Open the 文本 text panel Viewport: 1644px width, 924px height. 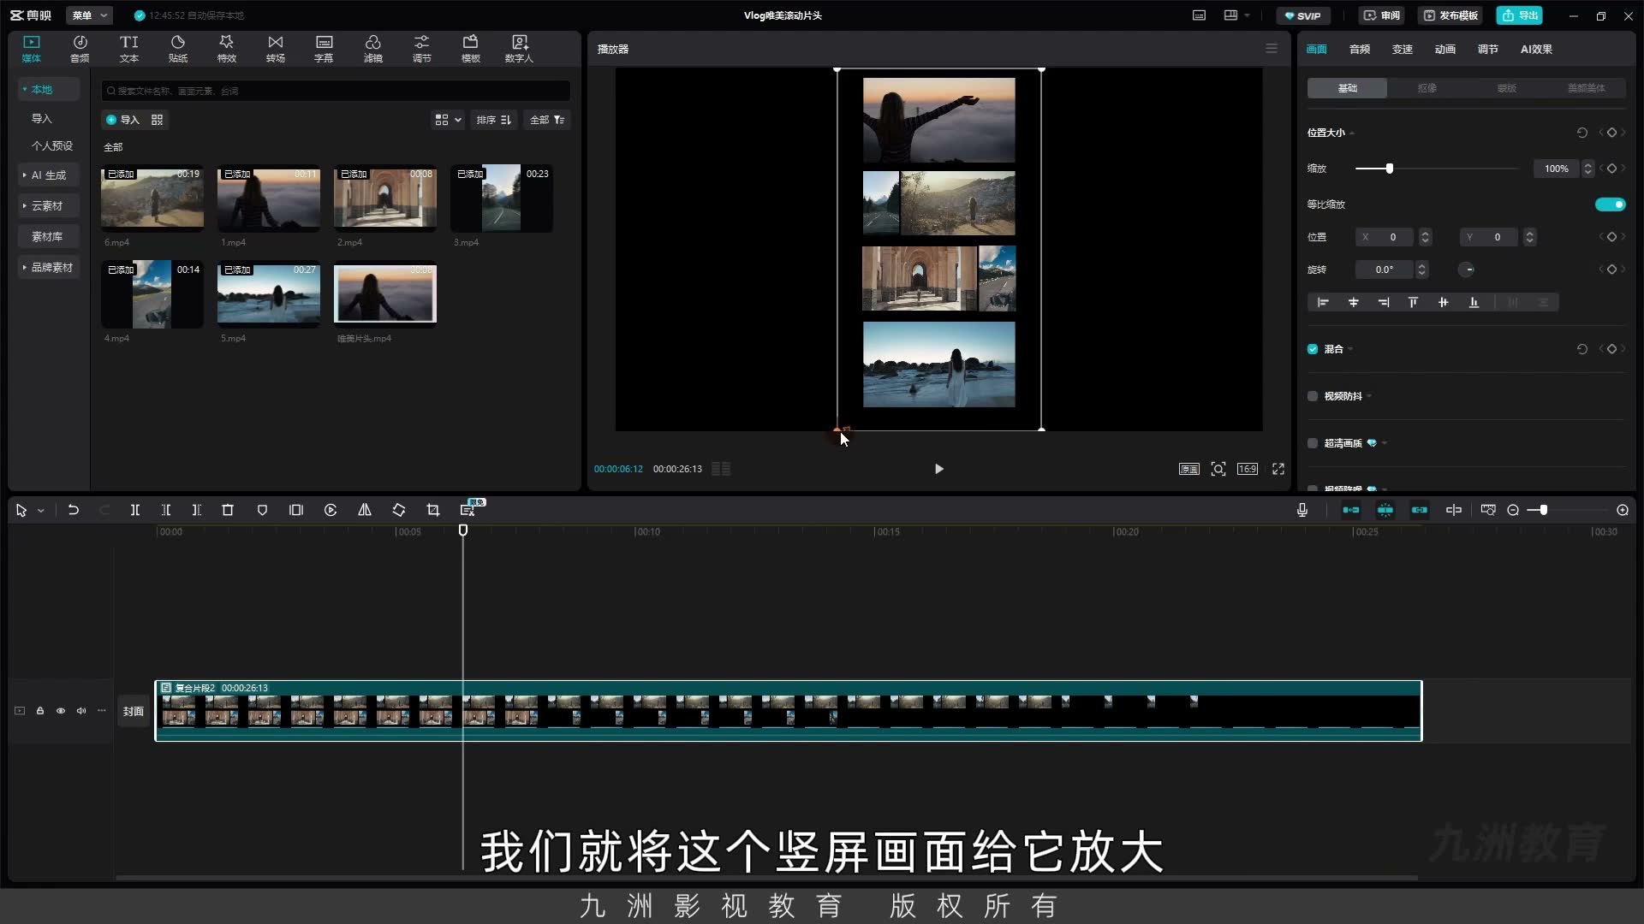pos(128,49)
